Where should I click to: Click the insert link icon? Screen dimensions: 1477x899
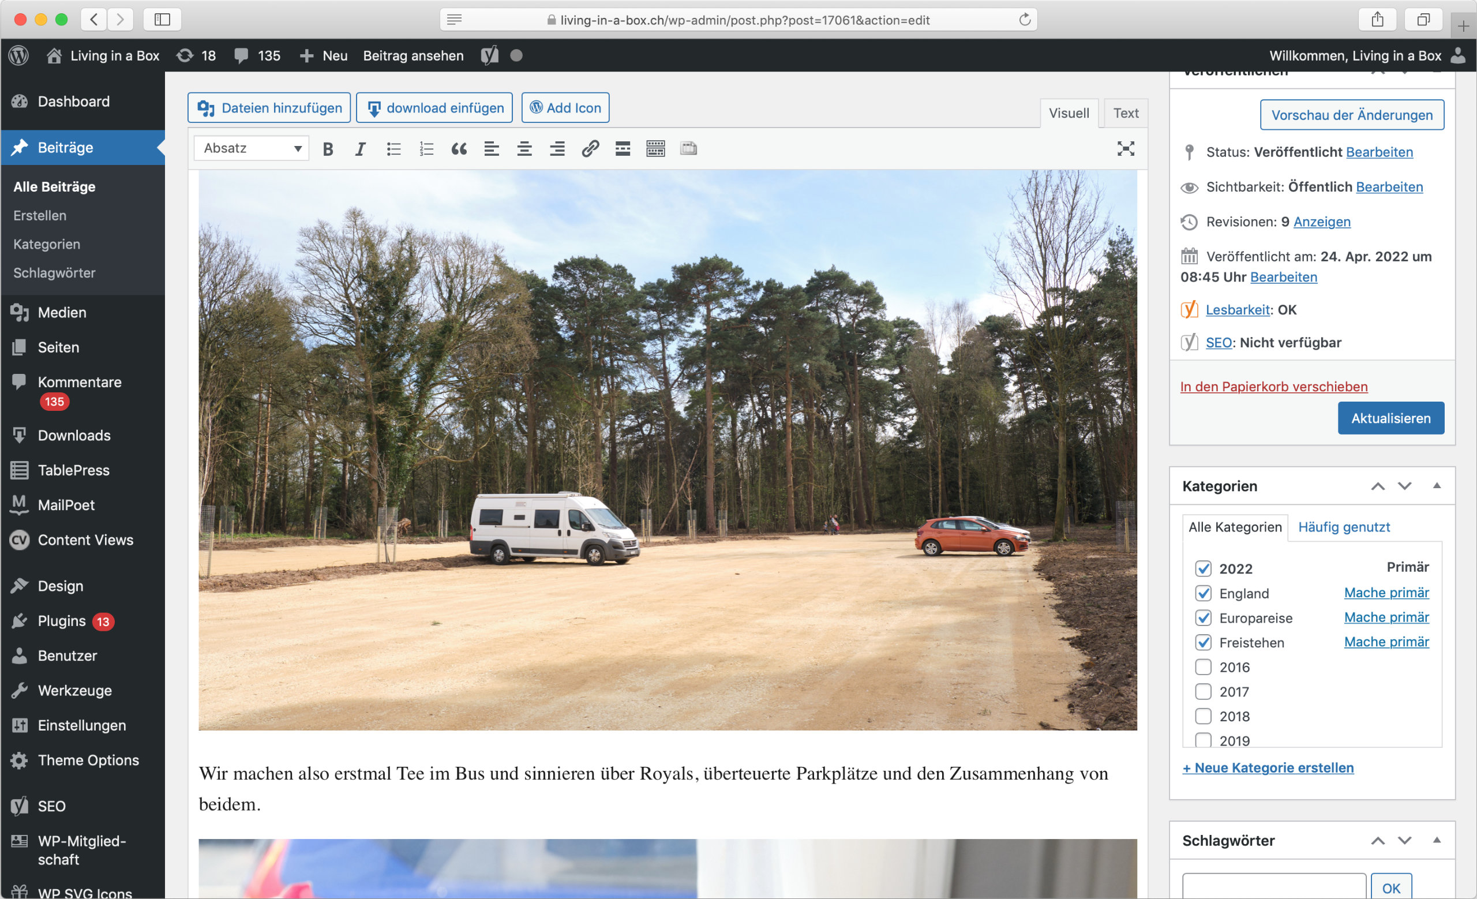[590, 149]
